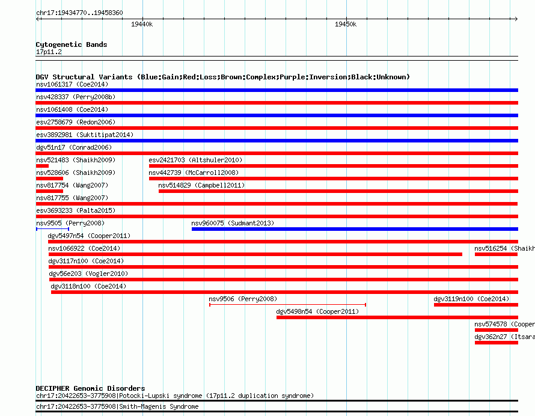Click the DGV Structural Variants track title
Image resolution: width=535 pixels, height=416 pixels.
(223, 77)
